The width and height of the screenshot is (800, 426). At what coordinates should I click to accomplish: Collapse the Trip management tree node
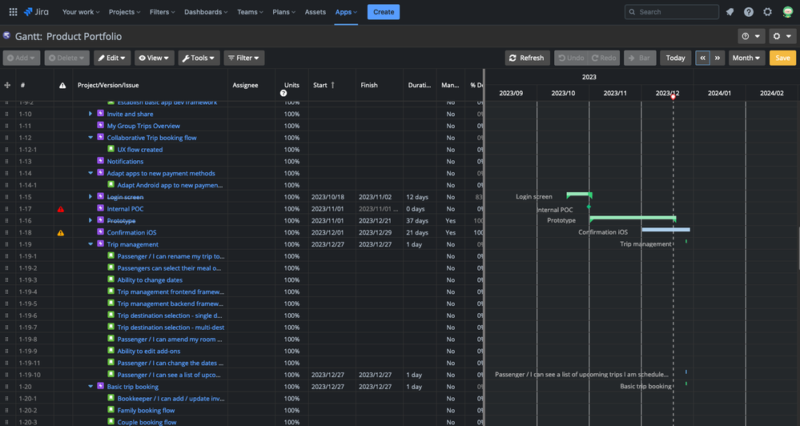91,245
